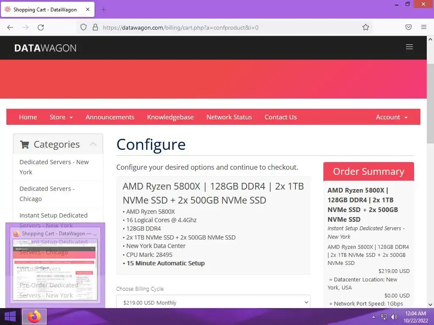Go back using browser back arrow
Image resolution: width=434 pixels, height=325 pixels.
(x=10, y=28)
